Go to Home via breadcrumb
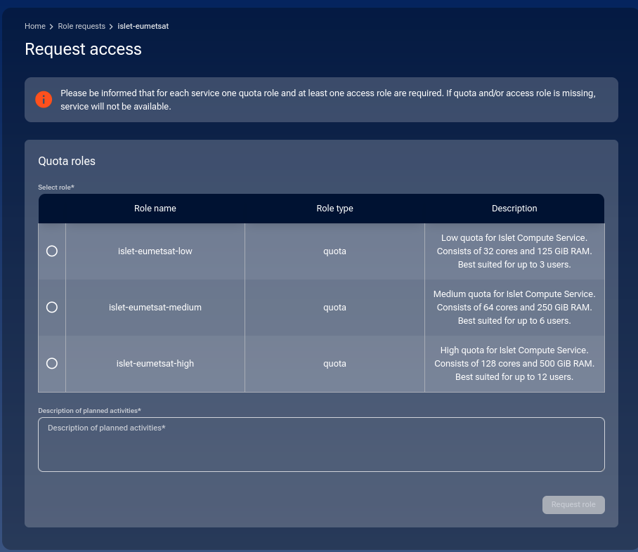638x552 pixels. [34, 26]
